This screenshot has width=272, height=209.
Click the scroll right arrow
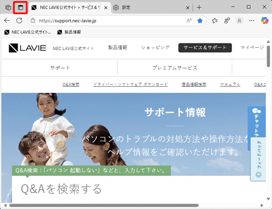[262, 205]
